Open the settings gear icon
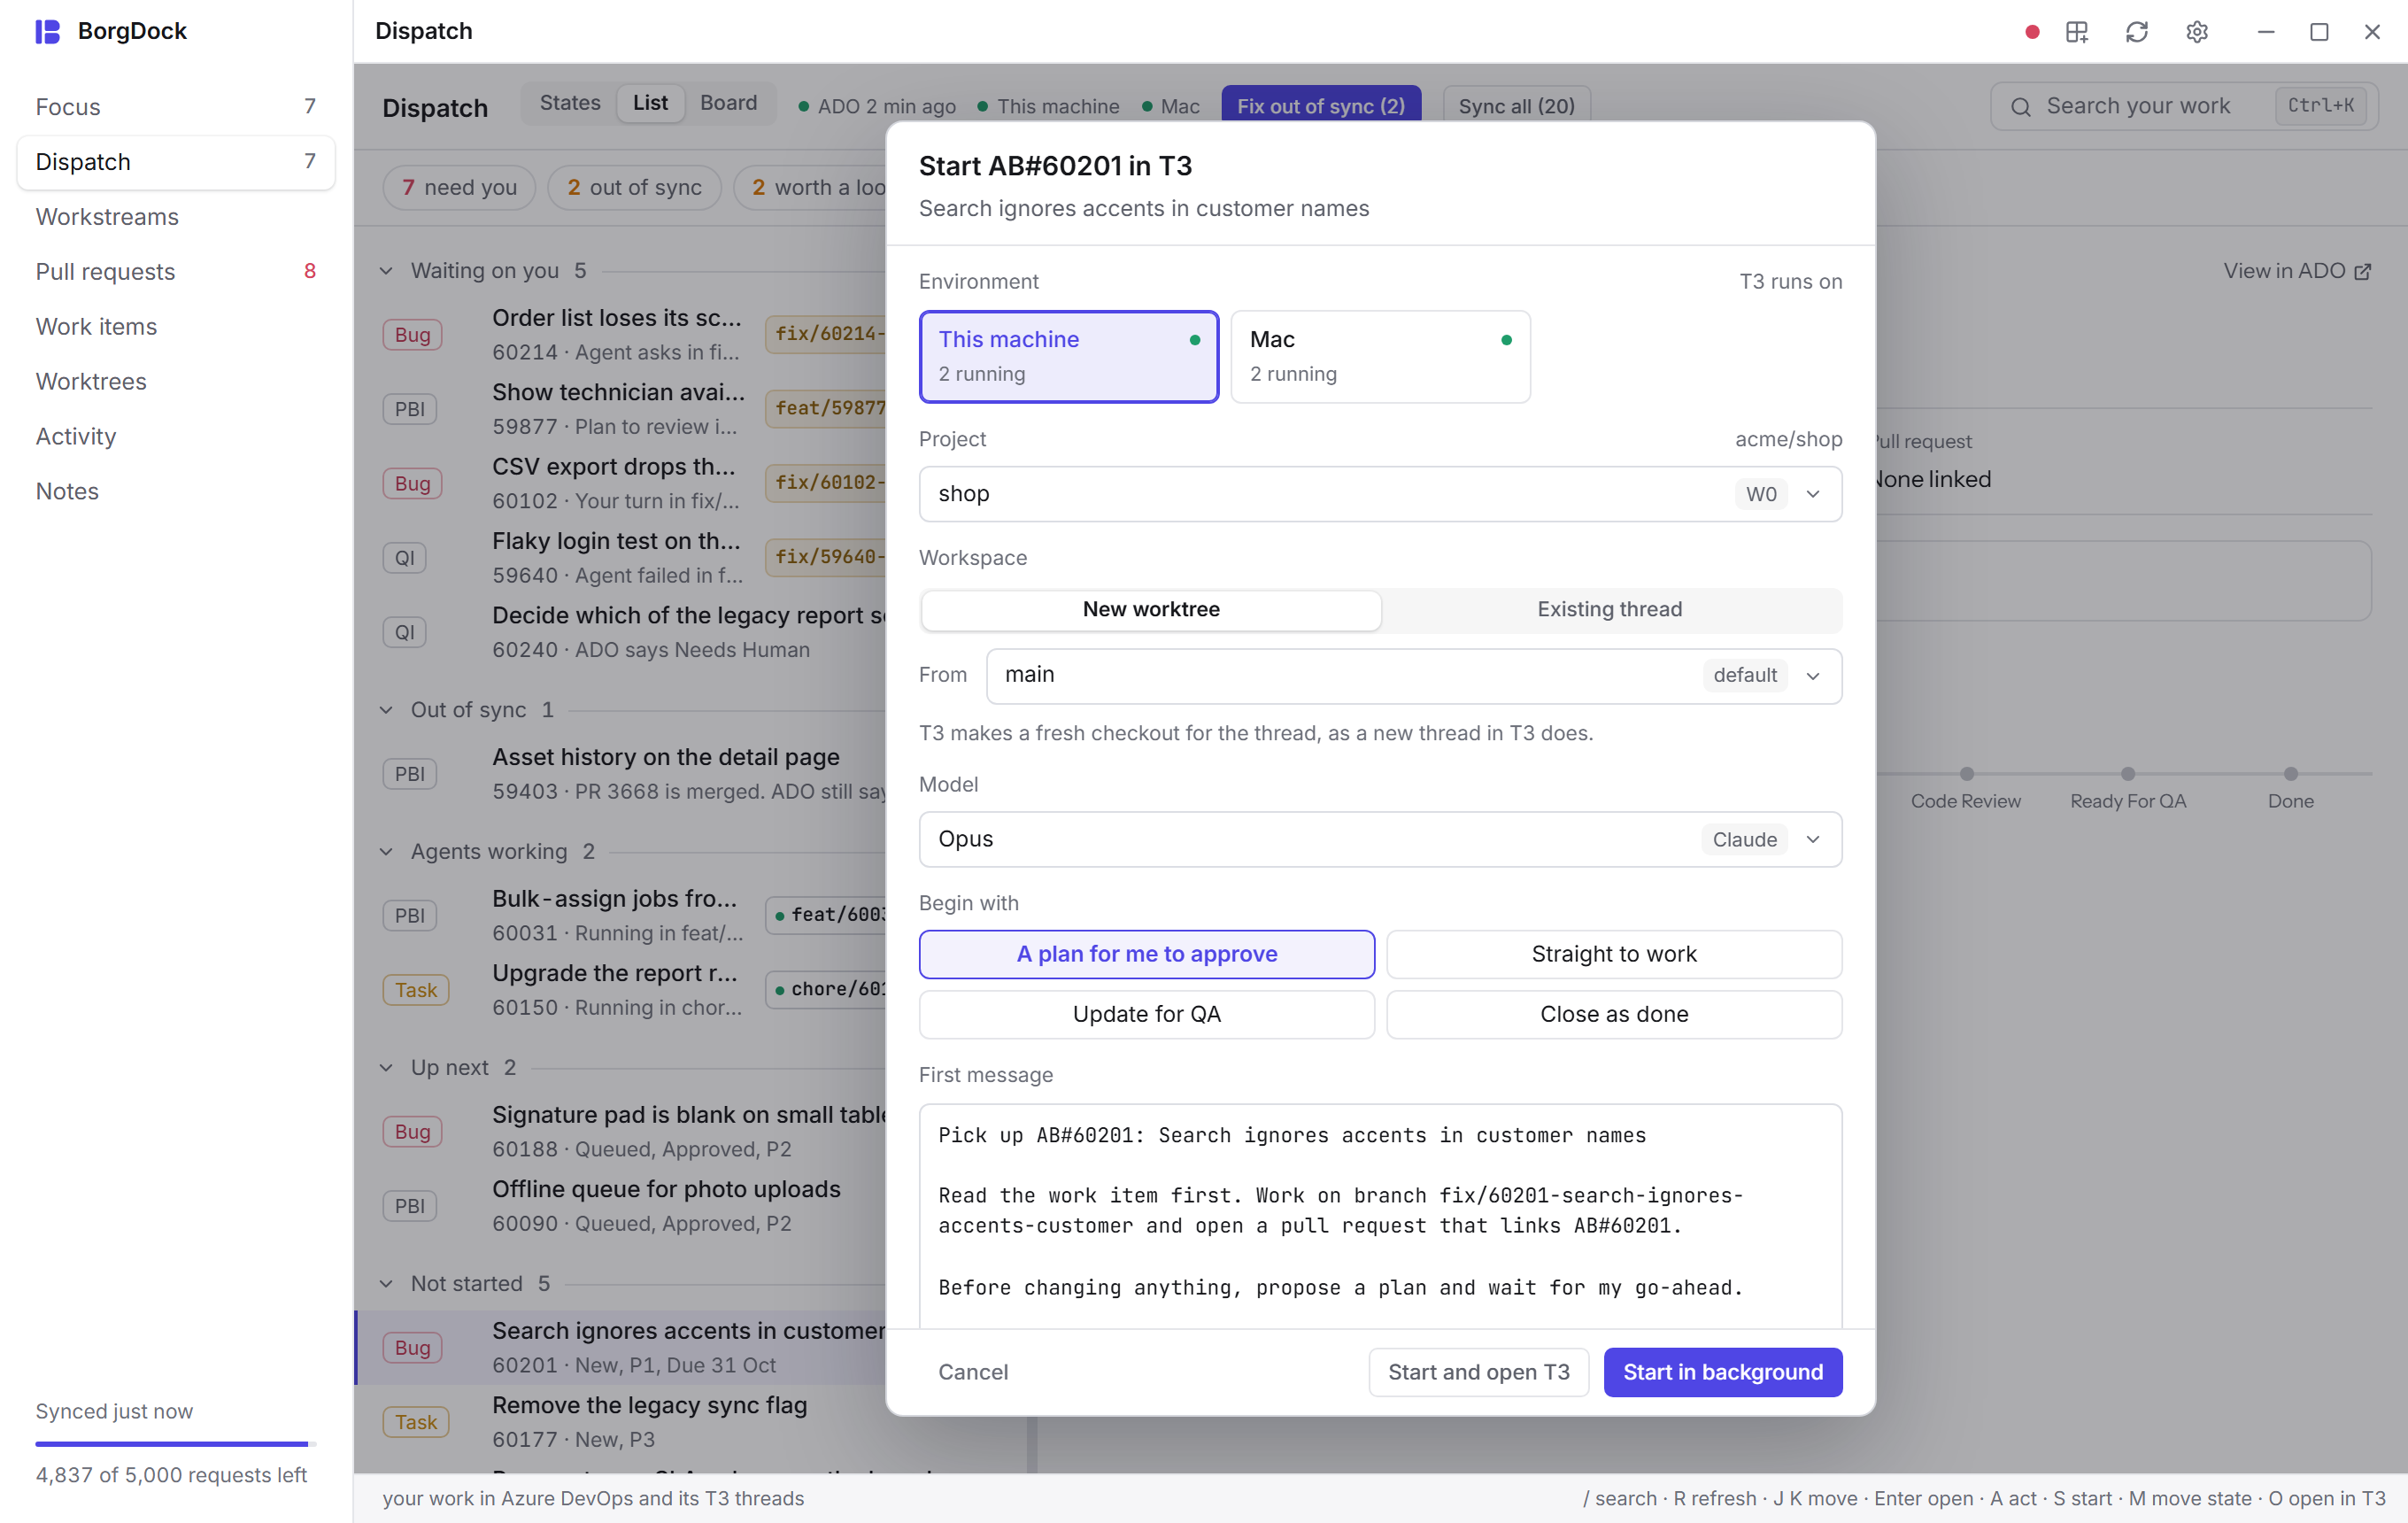This screenshot has height=1523, width=2408. click(2197, 32)
